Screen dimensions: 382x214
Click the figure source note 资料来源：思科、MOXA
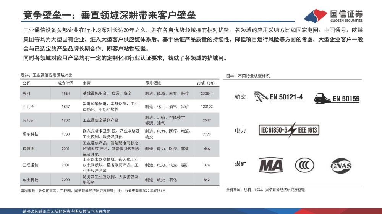click(x=265, y=190)
